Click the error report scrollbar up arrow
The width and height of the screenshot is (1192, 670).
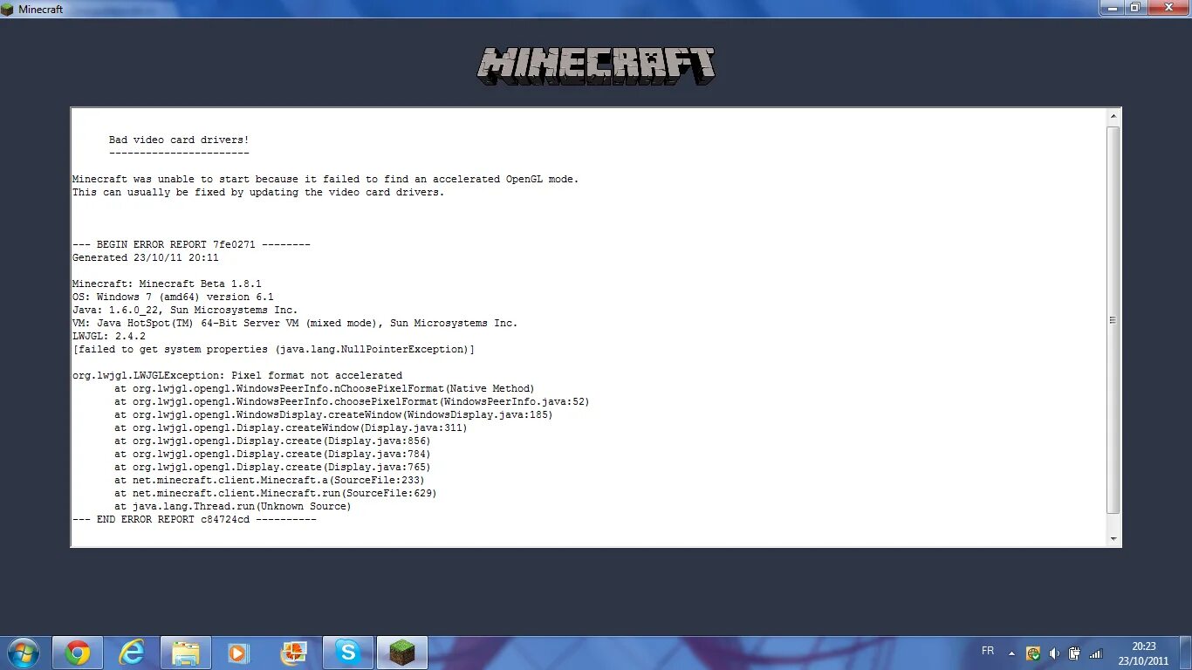pyautogui.click(x=1113, y=116)
